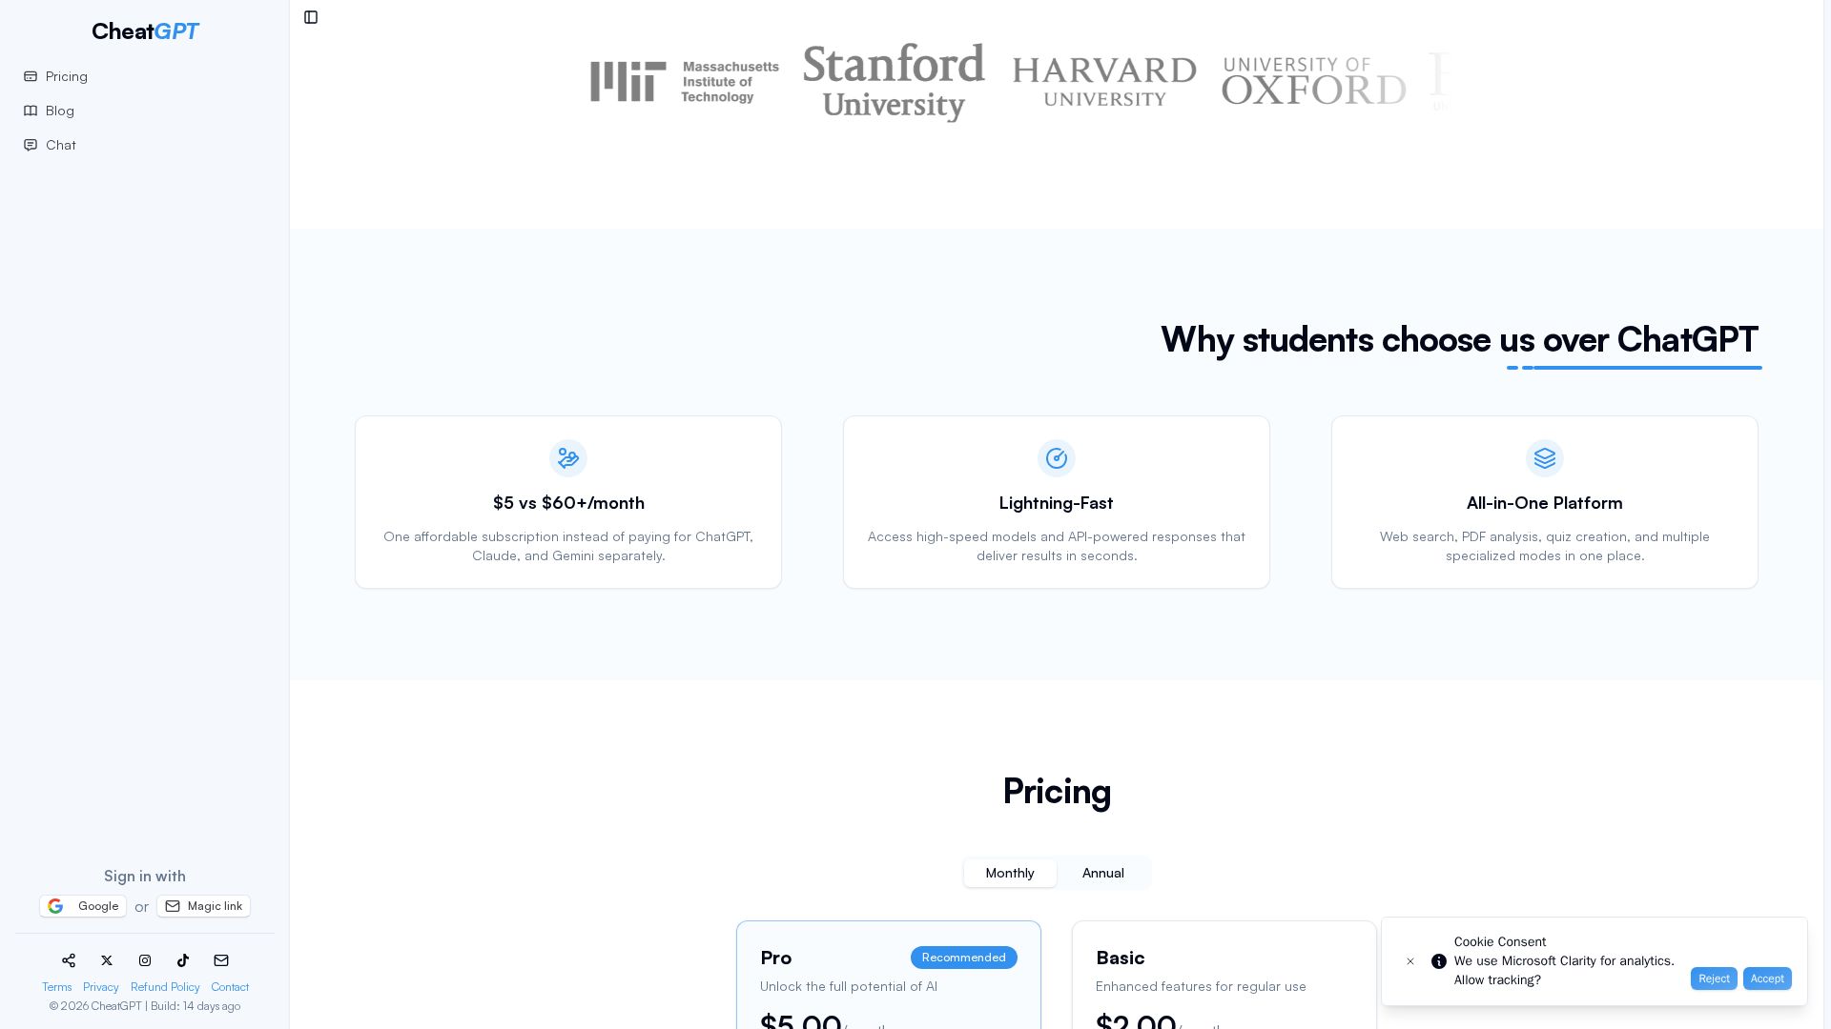Accept cookie tracking
Image resolution: width=1831 pixels, height=1029 pixels.
point(1767,979)
